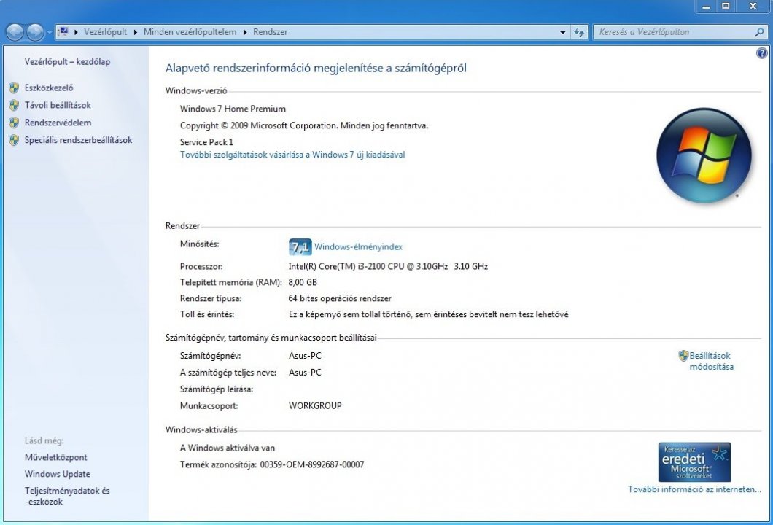Screen dimensions: 773x525
Task: Open Eszközkezelő link
Action: [x=49, y=87]
